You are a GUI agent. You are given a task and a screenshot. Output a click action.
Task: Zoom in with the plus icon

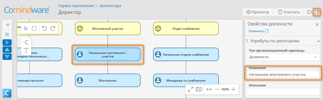point(234,89)
